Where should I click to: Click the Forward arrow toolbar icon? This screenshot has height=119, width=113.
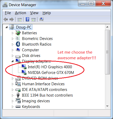click(12, 19)
